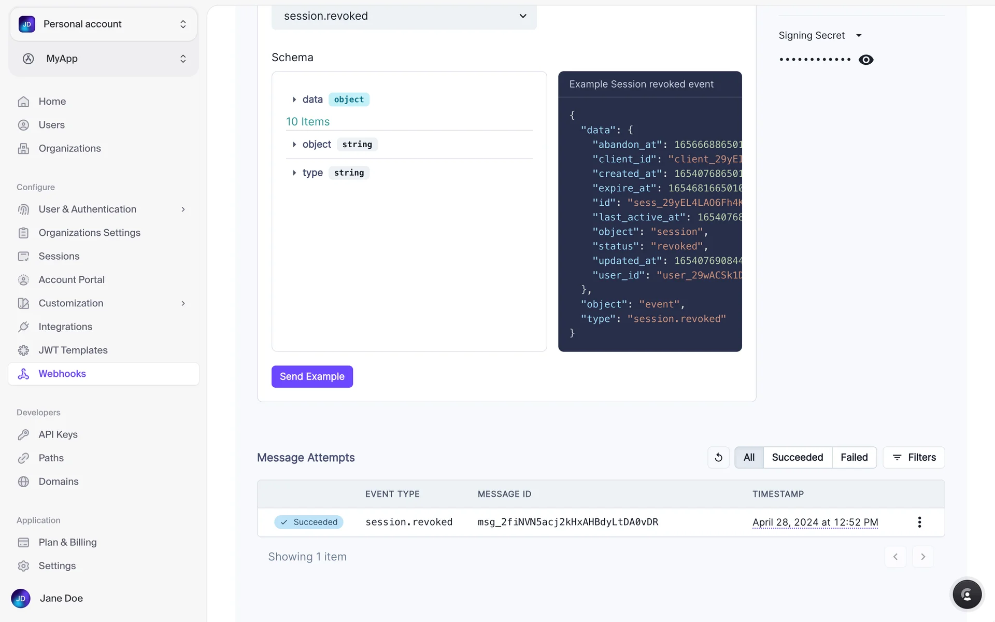Click the refresh message attempts icon
Screen dimensions: 995x622
click(x=718, y=457)
